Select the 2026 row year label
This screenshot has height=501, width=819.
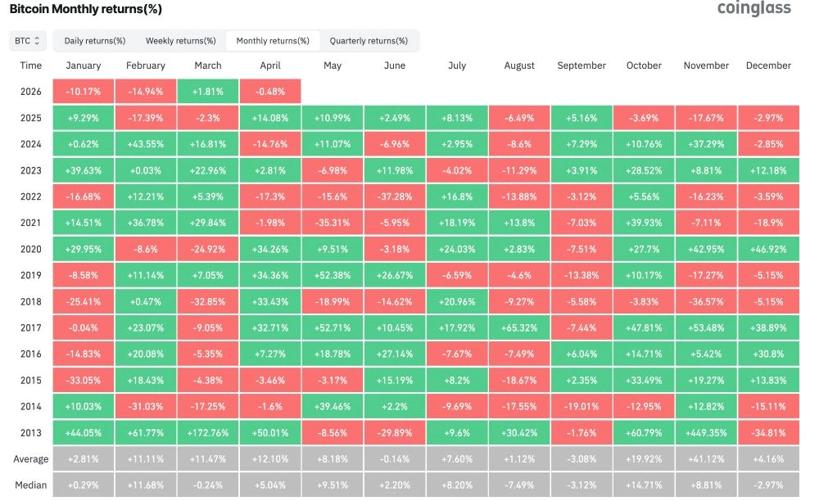click(30, 92)
